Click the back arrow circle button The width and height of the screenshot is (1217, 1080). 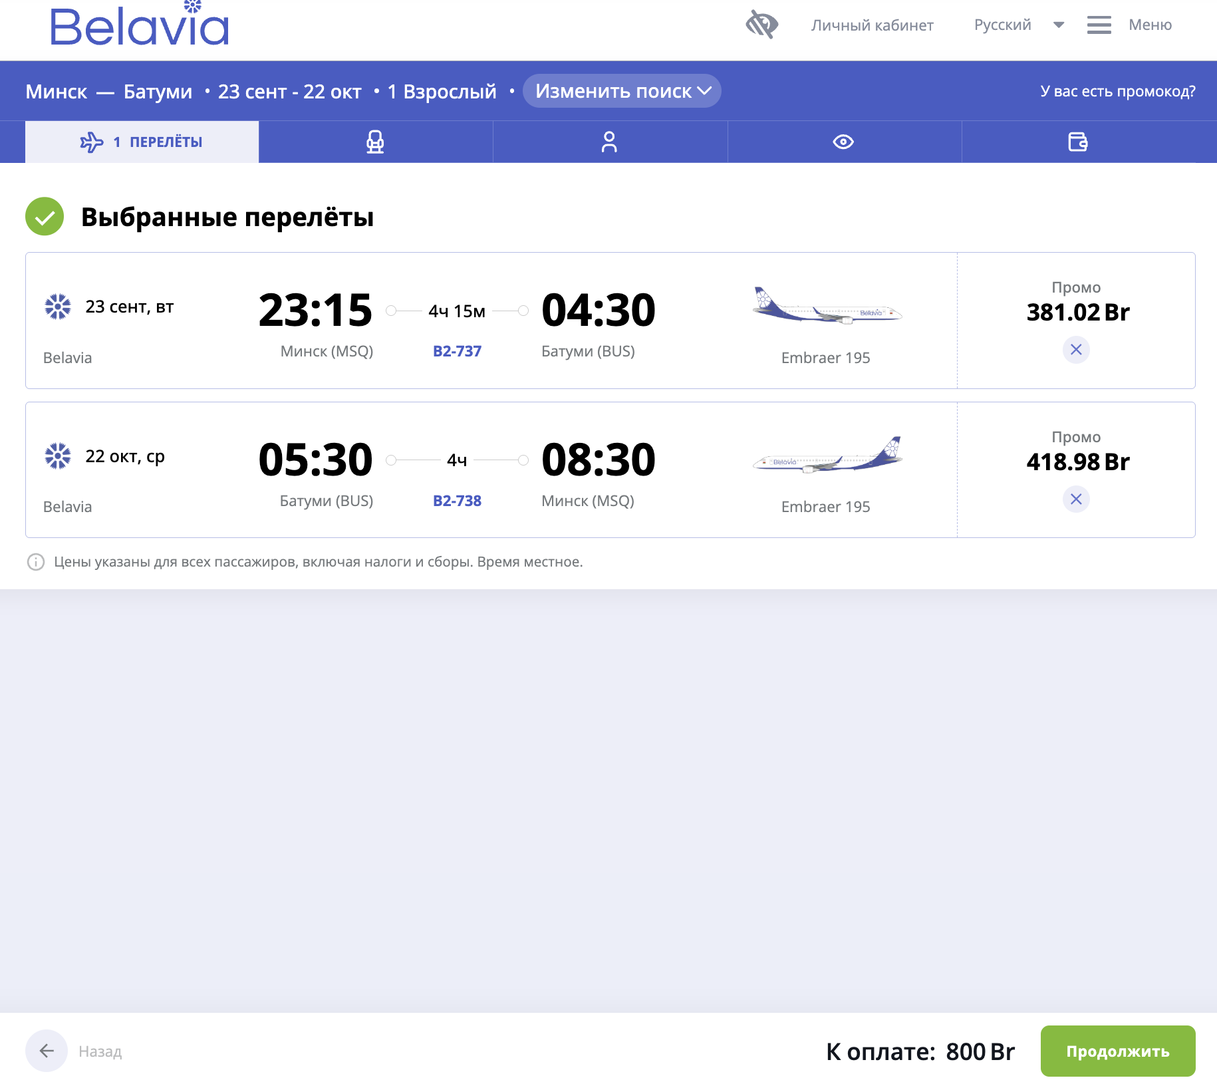[47, 1051]
